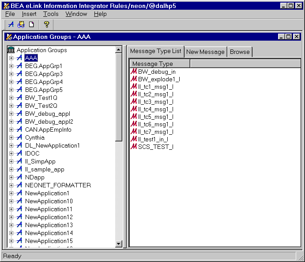Image resolution: width=305 pixels, height=262 pixels.
Task: Expand the BW_Test2Q tree node
Action: click(11, 106)
